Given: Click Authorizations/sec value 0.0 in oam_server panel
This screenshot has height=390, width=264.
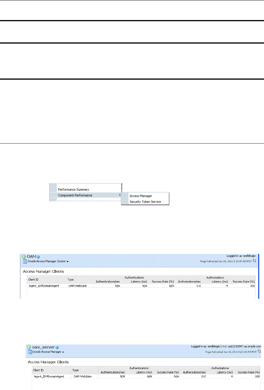Looking at the screenshot, I should coord(203,377).
